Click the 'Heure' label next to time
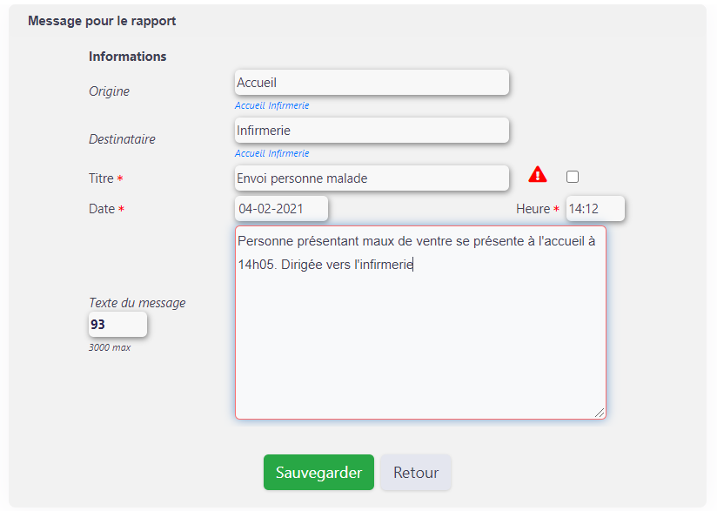Screen dimensions: 717x511 click(533, 209)
